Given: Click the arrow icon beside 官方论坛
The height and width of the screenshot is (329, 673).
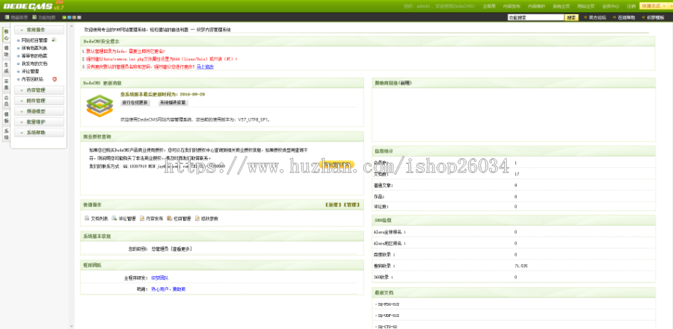Looking at the screenshot, I should [586, 18].
